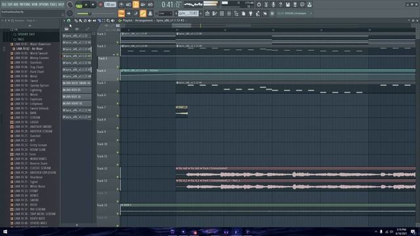Select the playlist paint brush tool

tap(81, 20)
